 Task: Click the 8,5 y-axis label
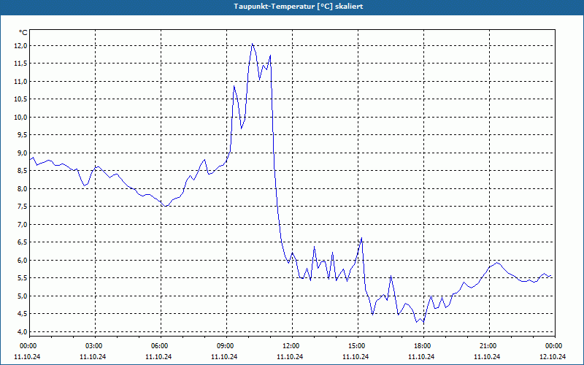pos(22,171)
